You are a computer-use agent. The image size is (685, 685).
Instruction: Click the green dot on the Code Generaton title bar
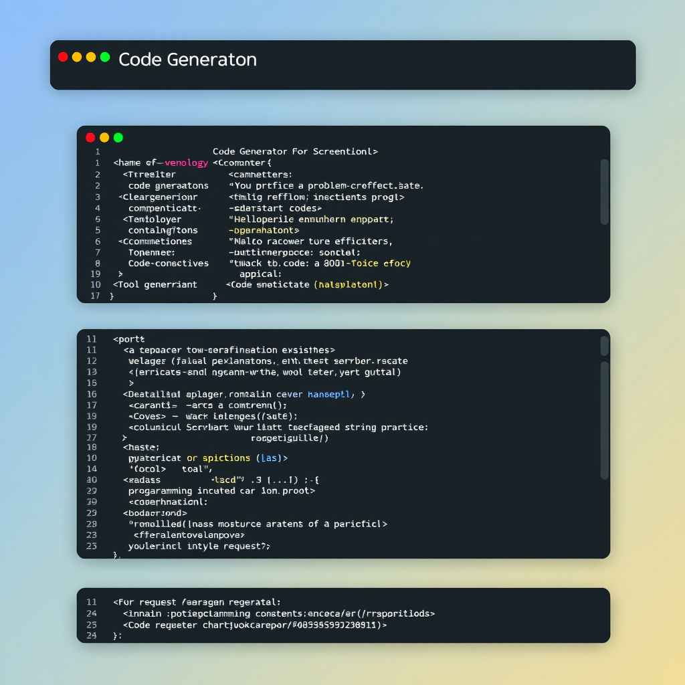pyautogui.click(x=104, y=58)
